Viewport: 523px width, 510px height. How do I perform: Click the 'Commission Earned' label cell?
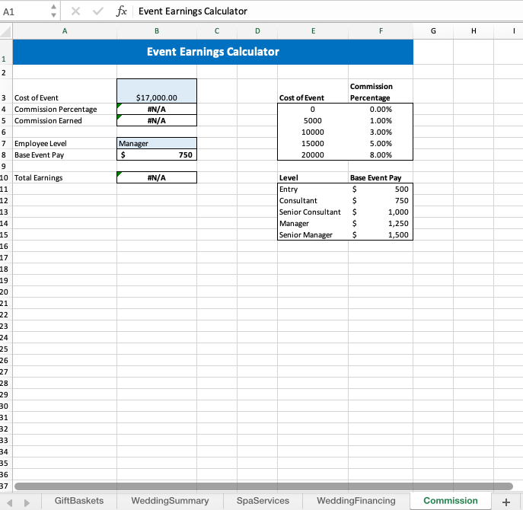[65, 120]
